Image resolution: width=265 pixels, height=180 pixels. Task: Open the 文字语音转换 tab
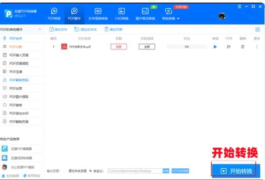point(98,14)
